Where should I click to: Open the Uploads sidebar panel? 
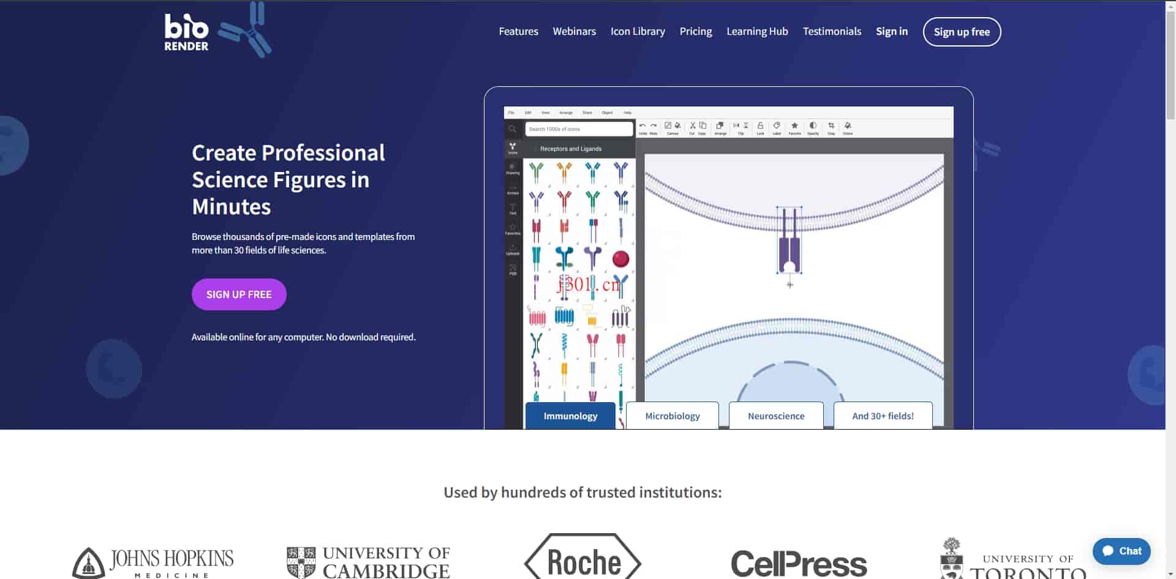[513, 250]
